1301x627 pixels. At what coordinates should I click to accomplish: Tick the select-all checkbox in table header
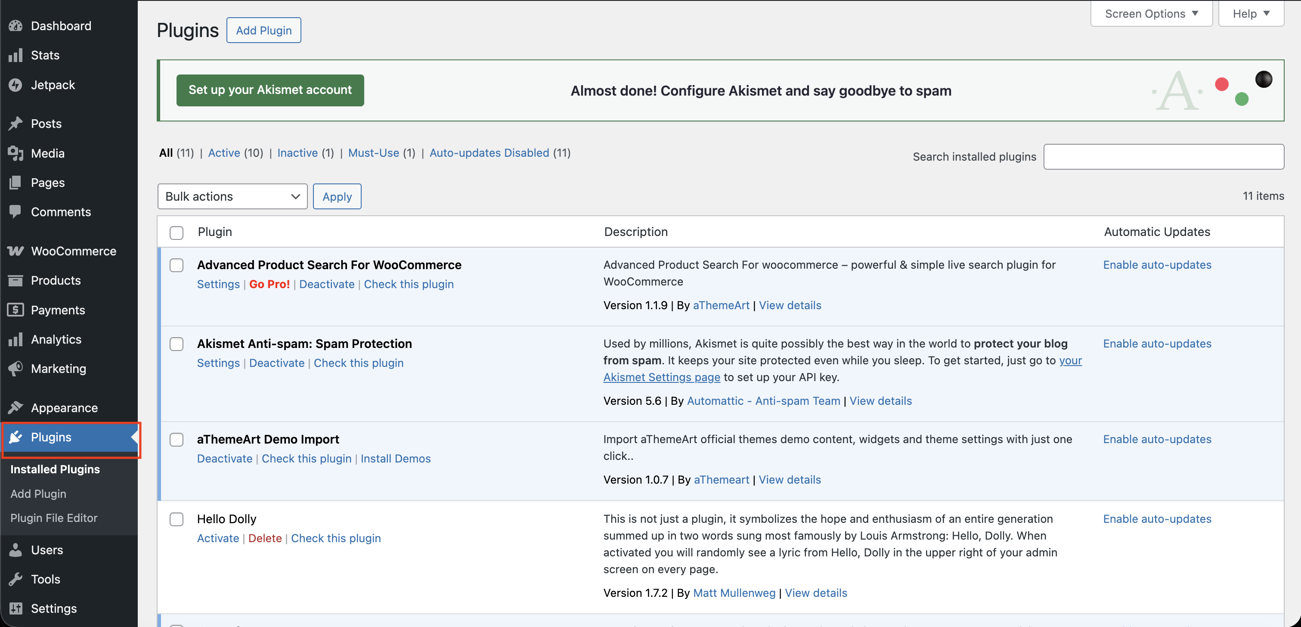[x=176, y=233]
